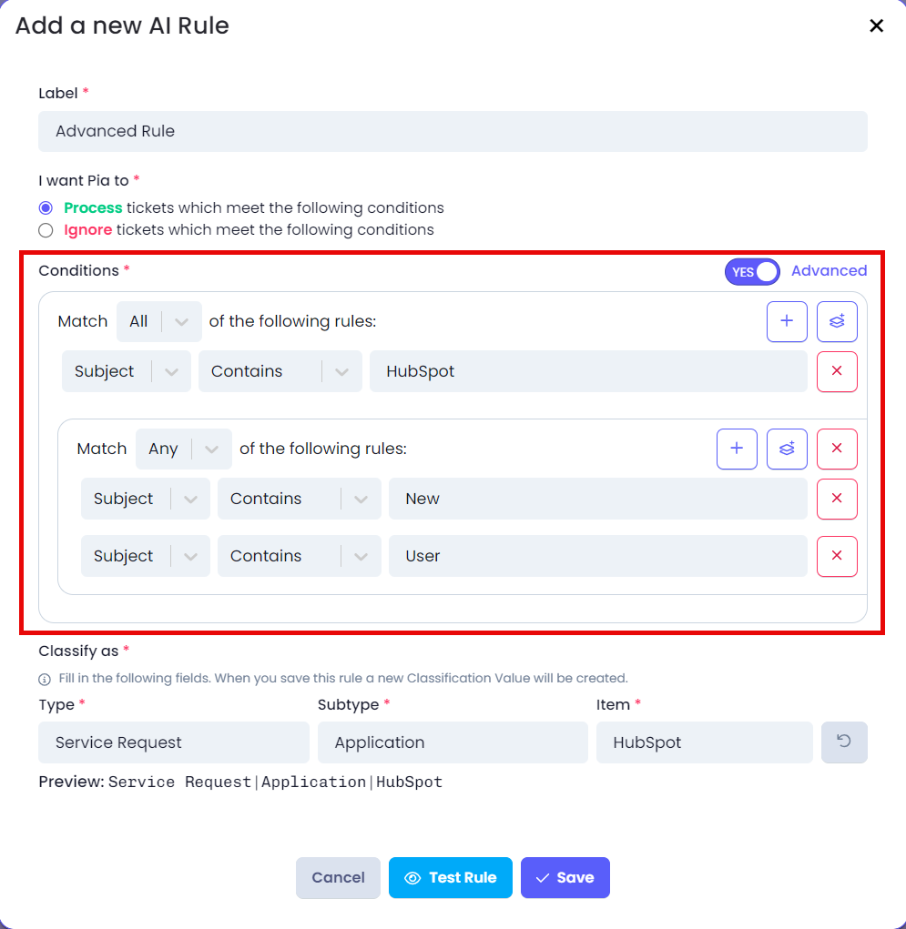This screenshot has height=929, width=906.
Task: Add a rule to the top-level Match All group
Action: click(x=786, y=321)
